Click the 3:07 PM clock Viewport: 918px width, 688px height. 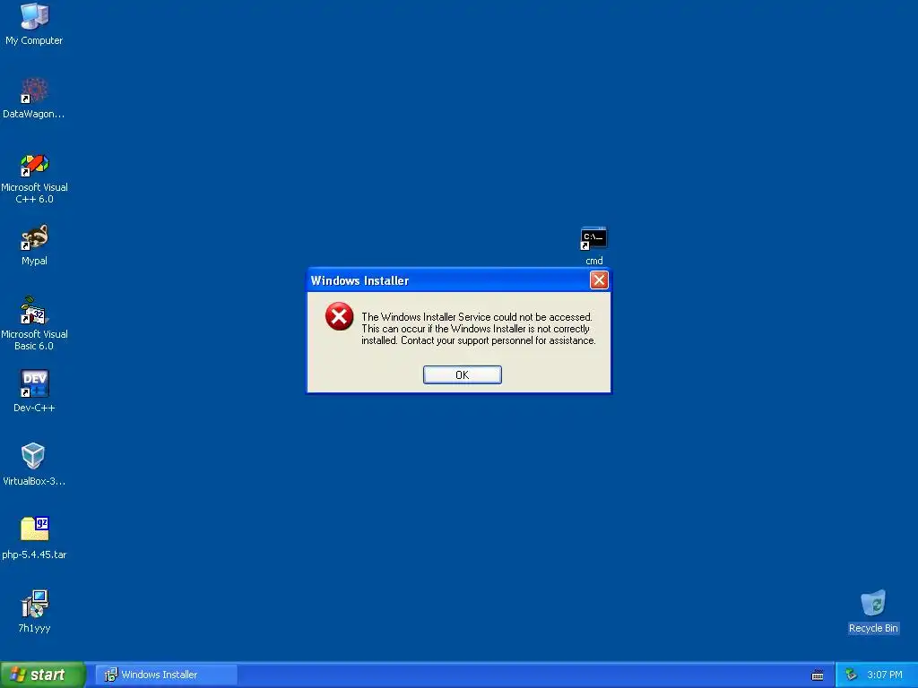885,675
